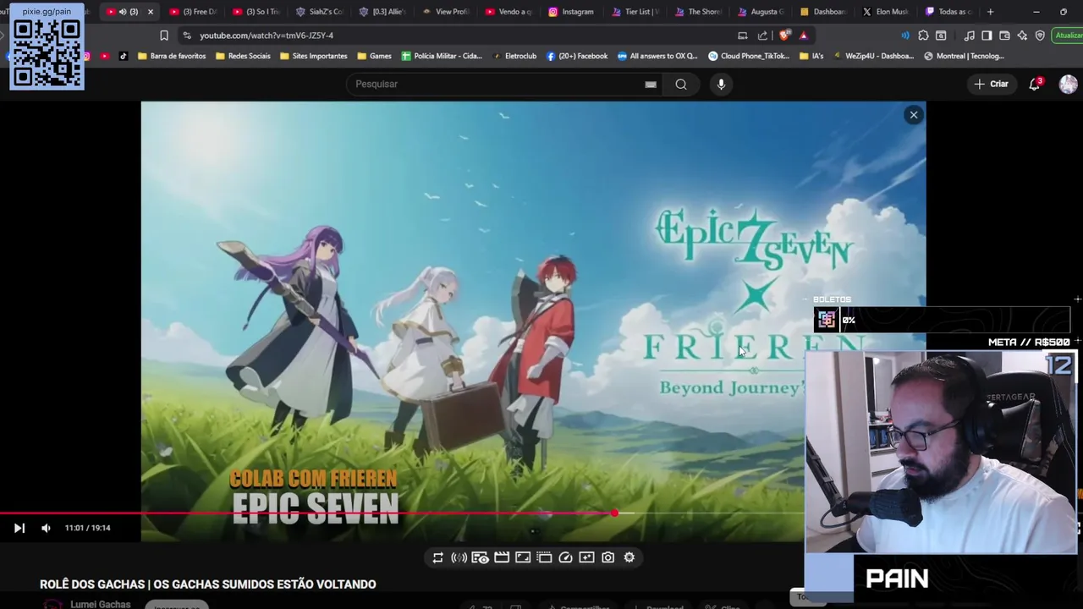Image resolution: width=1083 pixels, height=609 pixels.
Task: Switch to the Dashboard tab
Action: pyautogui.click(x=822, y=12)
